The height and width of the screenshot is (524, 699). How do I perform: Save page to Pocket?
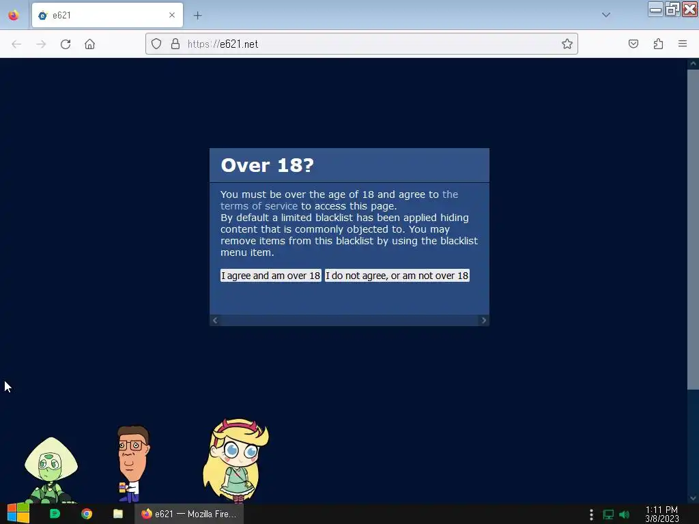[633, 44]
